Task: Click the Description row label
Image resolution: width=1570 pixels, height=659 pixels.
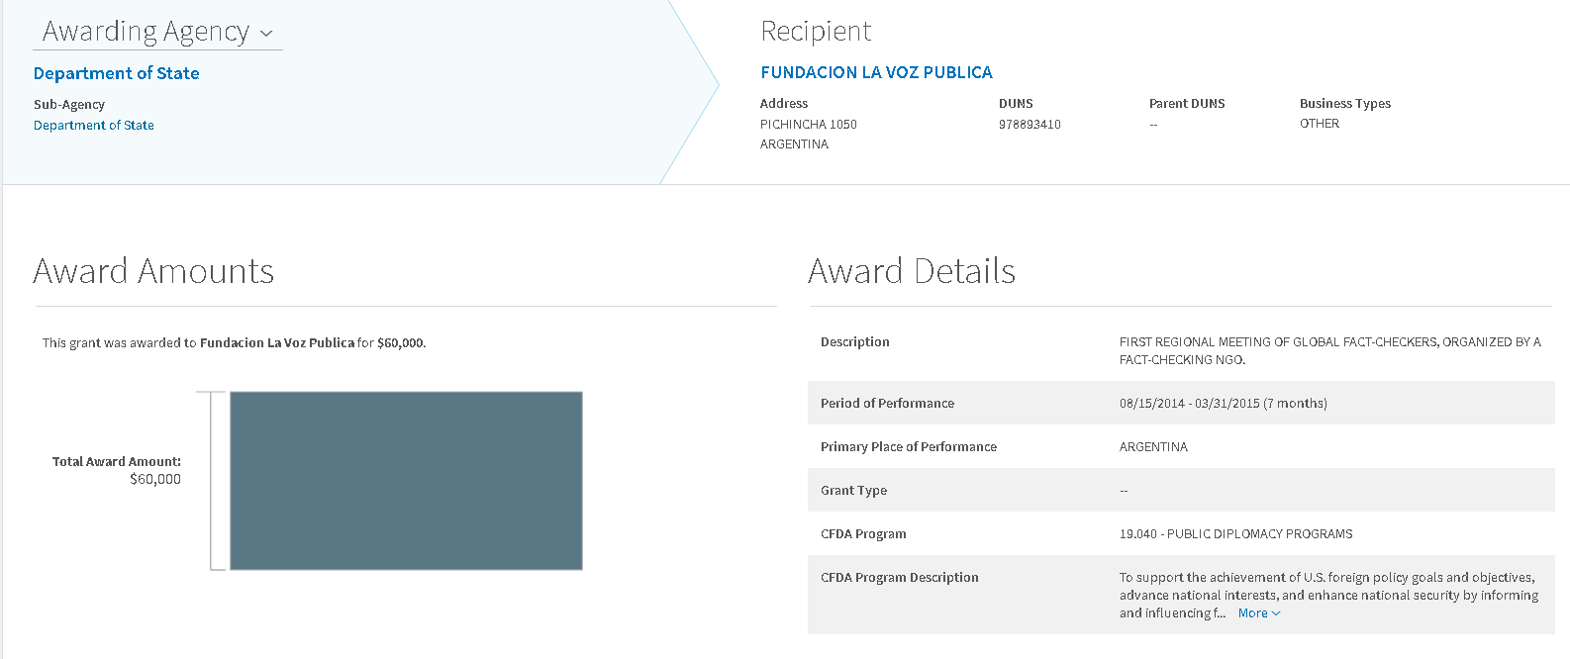Action: coord(855,342)
